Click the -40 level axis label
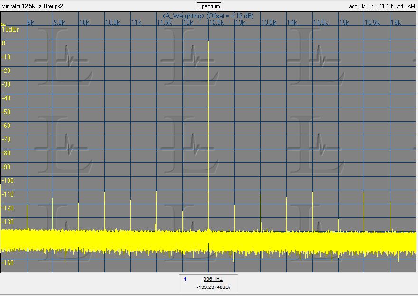Viewport: 418px width, 296px height. point(6,98)
